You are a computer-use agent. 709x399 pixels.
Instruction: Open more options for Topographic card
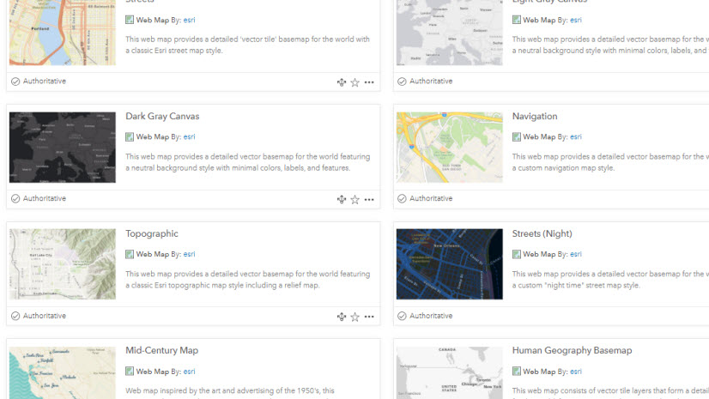(x=369, y=317)
